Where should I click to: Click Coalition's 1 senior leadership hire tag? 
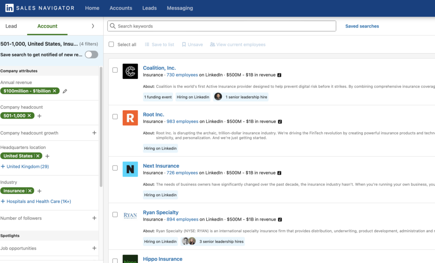tap(241, 97)
